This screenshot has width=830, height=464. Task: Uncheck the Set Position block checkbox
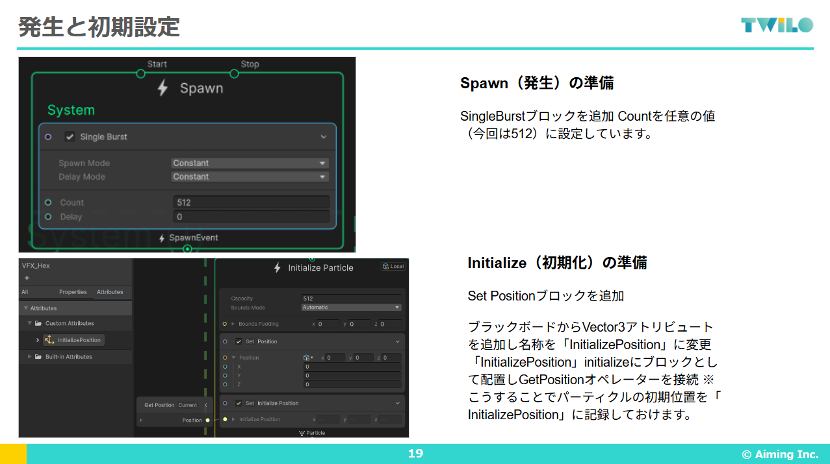pyautogui.click(x=239, y=341)
